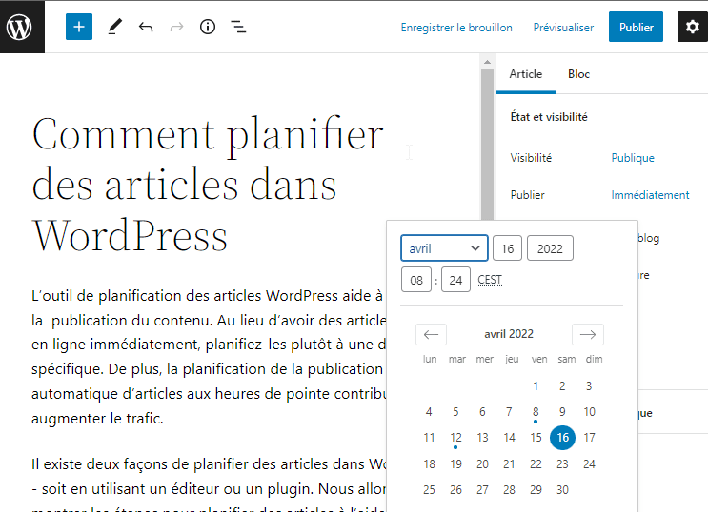Image resolution: width=708 pixels, height=512 pixels.
Task: Switch to the Article tab
Action: tap(526, 74)
